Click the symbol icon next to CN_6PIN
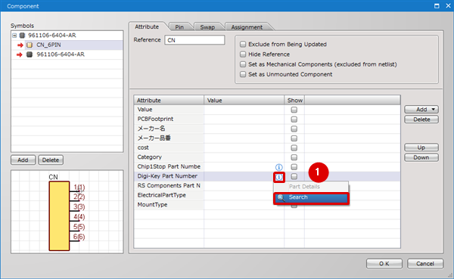The width and height of the screenshot is (454, 279). pyautogui.click(x=30, y=45)
